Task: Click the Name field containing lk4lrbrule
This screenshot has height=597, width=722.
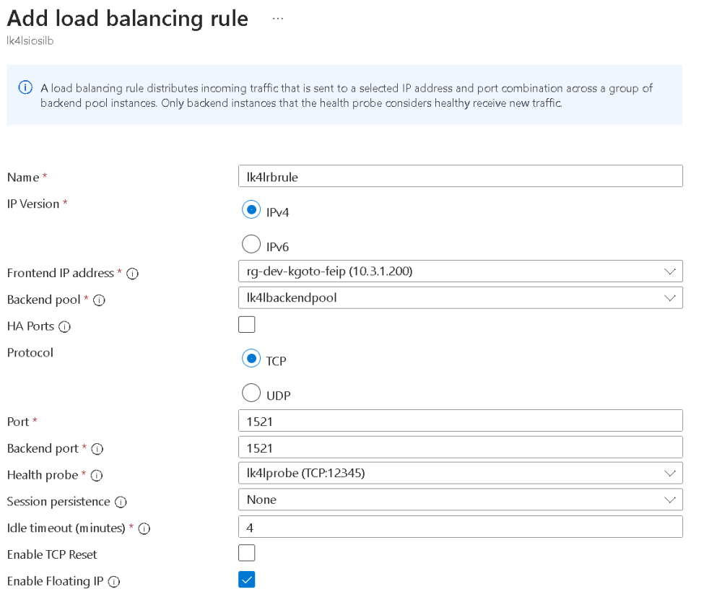Action: (460, 177)
